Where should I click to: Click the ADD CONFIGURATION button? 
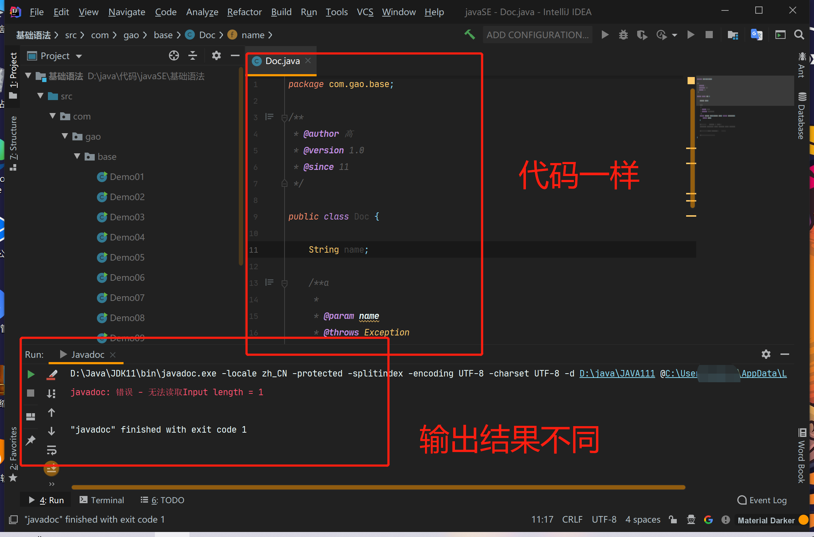pos(537,35)
